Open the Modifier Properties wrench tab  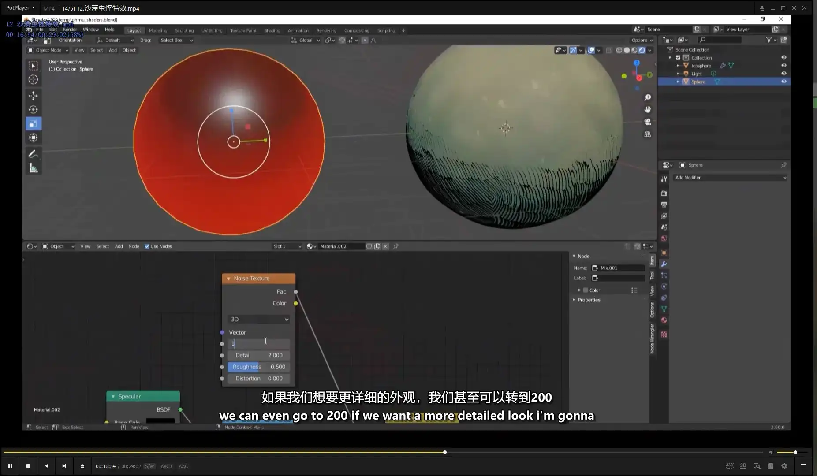665,264
